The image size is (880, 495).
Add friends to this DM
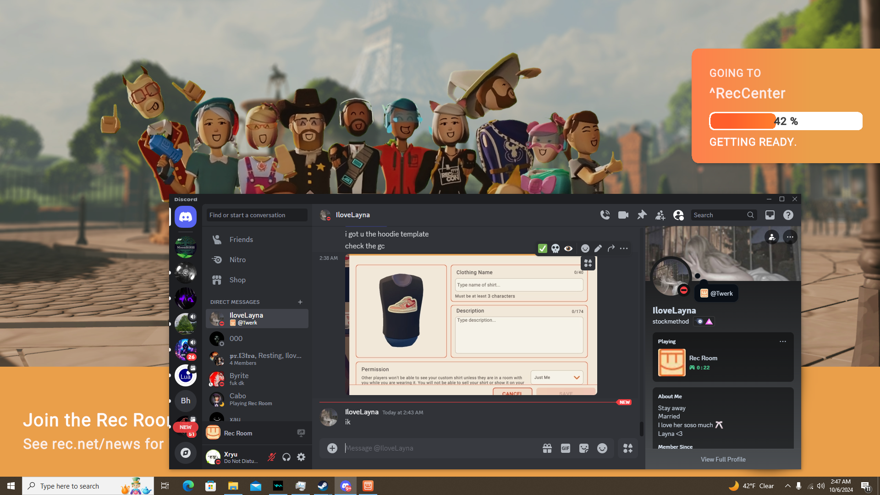pos(660,215)
